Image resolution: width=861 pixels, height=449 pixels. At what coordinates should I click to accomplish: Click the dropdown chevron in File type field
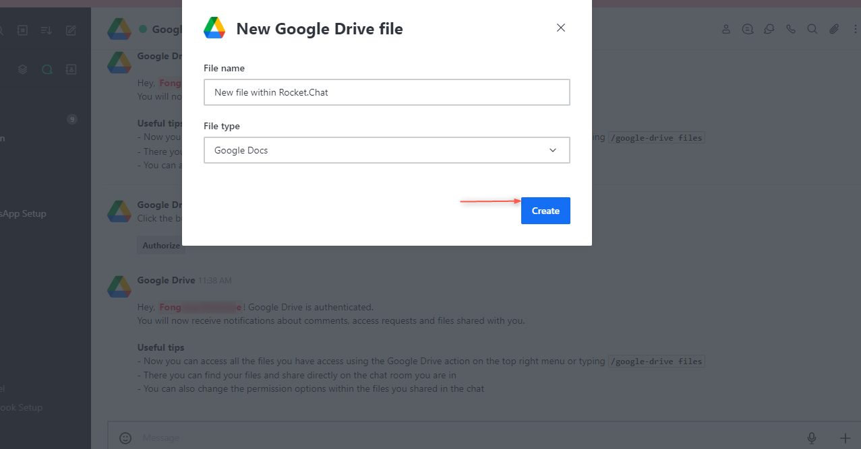pyautogui.click(x=553, y=150)
